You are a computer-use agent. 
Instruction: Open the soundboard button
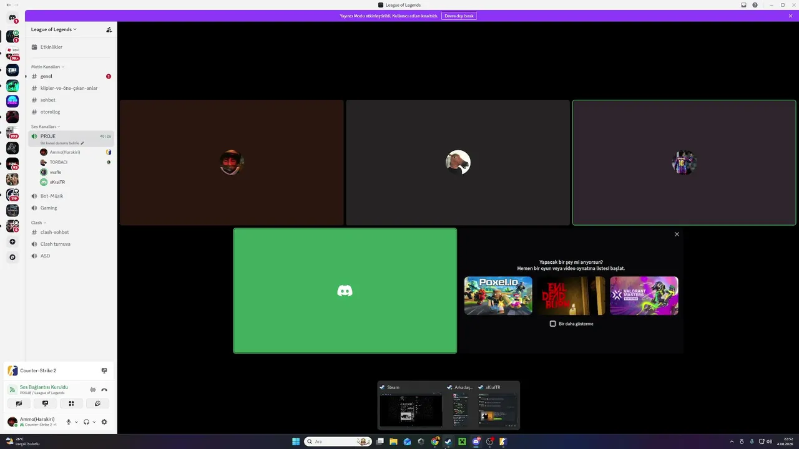click(x=97, y=403)
